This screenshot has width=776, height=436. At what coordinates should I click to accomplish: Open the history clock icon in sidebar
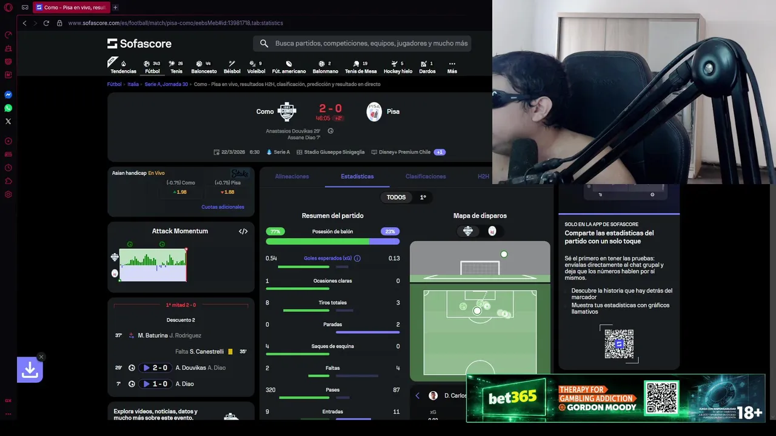click(8, 168)
